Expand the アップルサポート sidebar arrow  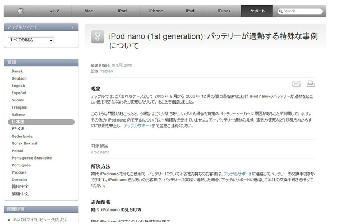pyautogui.click(x=73, y=27)
